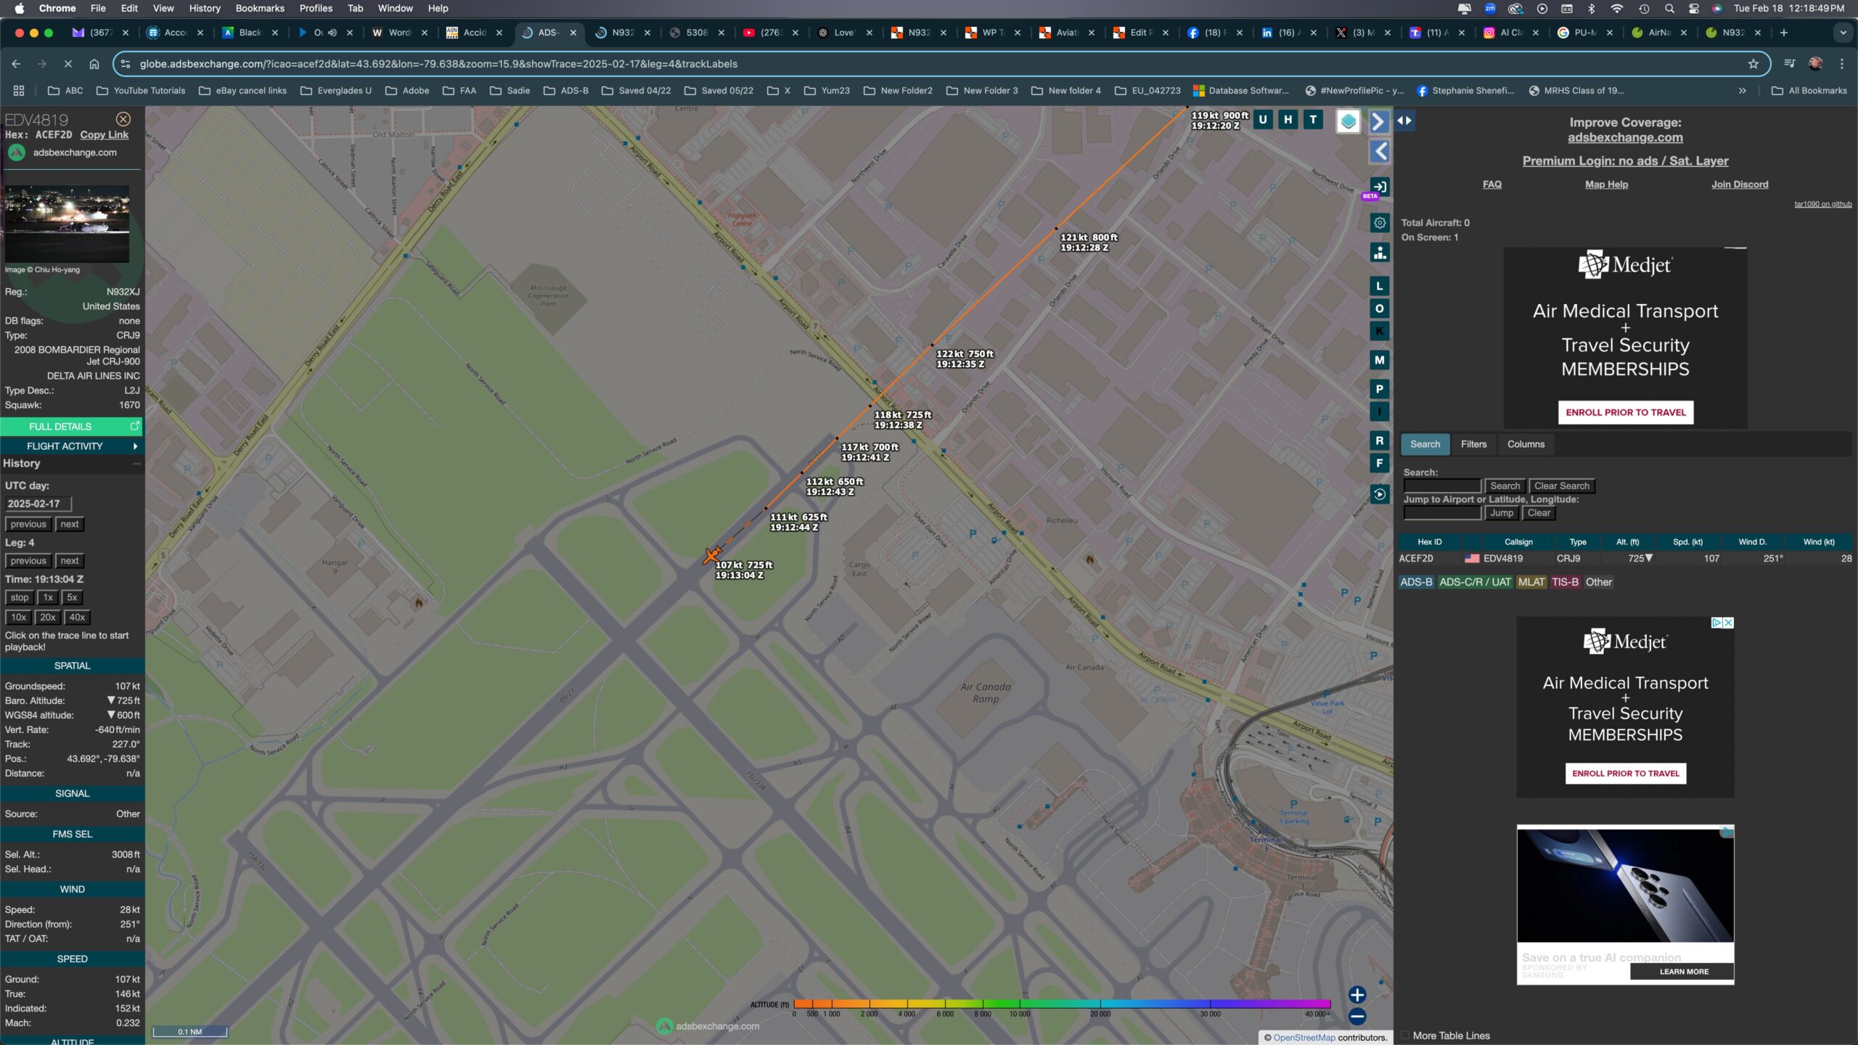
Task: Set playback speed to 40x
Action: point(77,618)
